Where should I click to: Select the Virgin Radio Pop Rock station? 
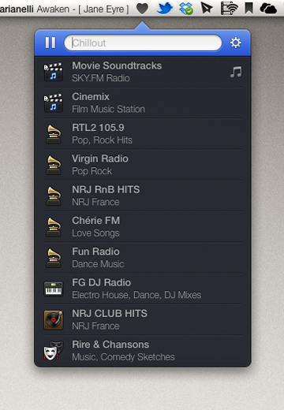(x=143, y=165)
